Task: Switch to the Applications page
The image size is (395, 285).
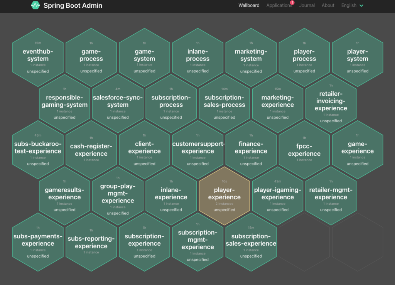Action: (279, 5)
